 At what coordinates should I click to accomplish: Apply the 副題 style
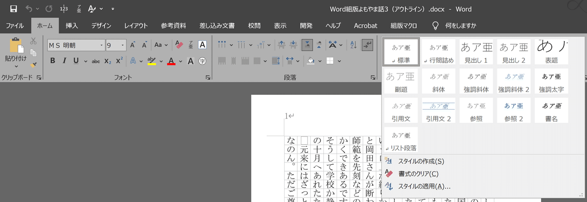coord(401,81)
